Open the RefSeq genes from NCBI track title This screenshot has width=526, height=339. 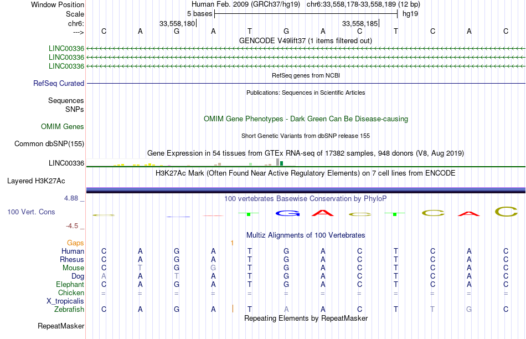[x=306, y=75]
